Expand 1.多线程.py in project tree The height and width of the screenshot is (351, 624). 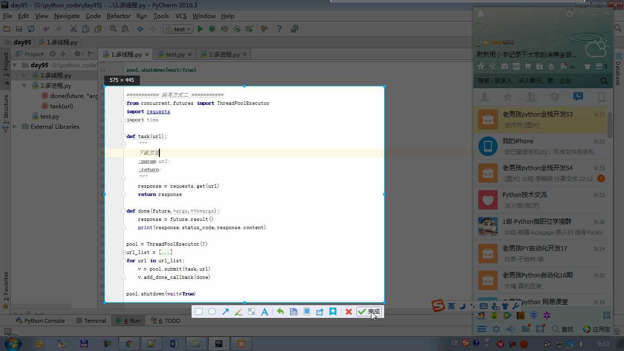(x=24, y=76)
